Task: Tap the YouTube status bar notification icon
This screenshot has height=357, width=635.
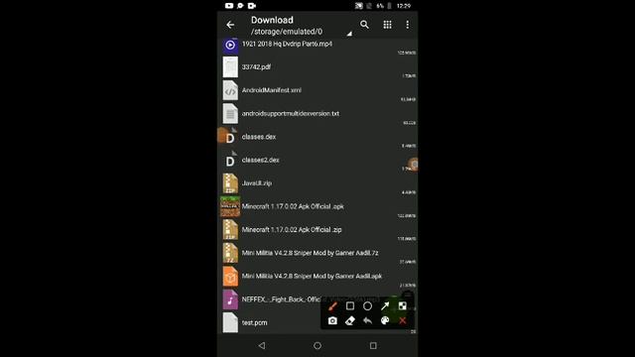Action: click(x=229, y=6)
